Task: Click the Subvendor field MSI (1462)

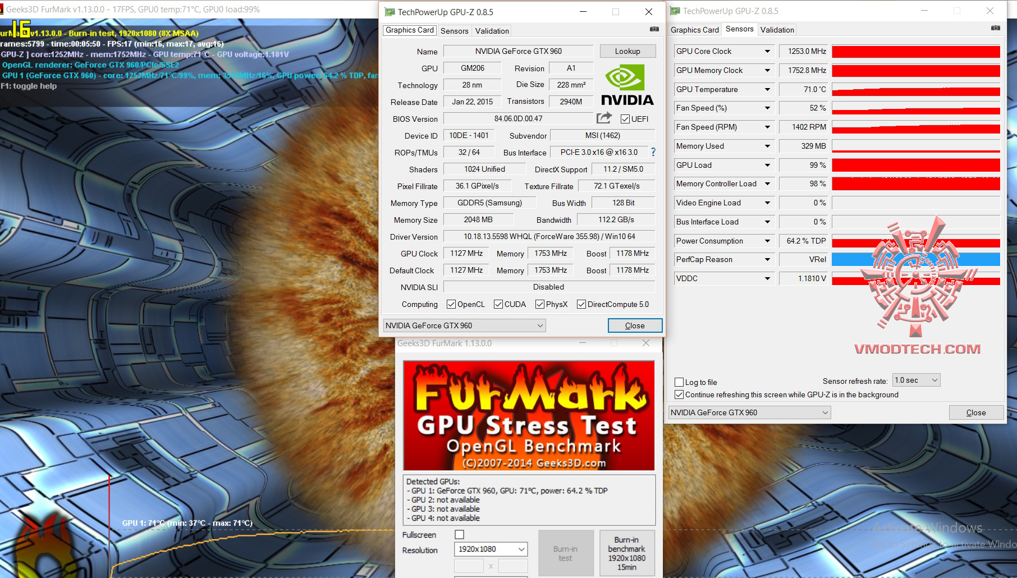Action: click(x=602, y=135)
